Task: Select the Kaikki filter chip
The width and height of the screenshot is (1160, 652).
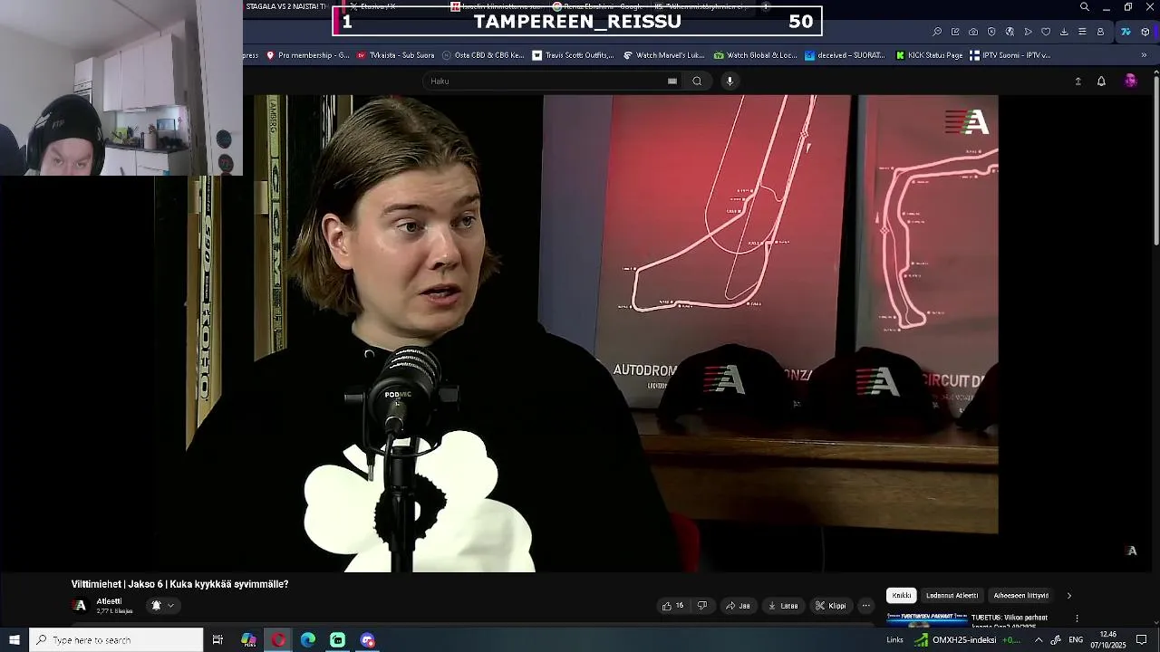Action: (902, 596)
